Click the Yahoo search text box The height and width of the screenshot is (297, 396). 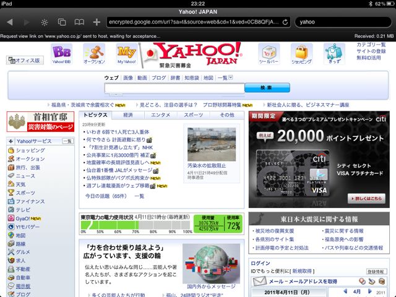174,88
